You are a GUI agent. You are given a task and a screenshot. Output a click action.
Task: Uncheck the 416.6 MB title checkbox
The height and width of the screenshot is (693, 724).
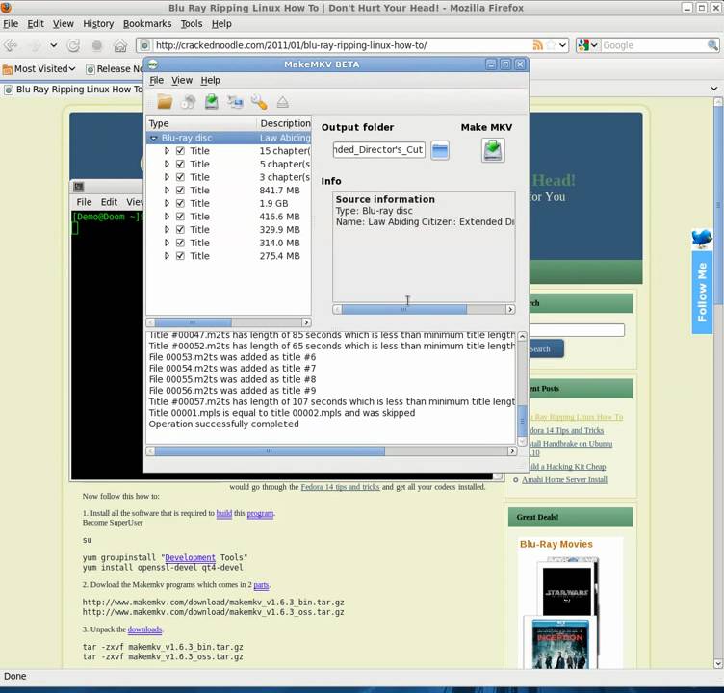coord(181,217)
